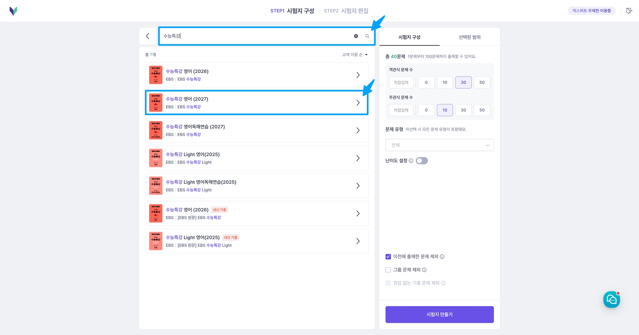Click the magnifier search icon

pyautogui.click(x=367, y=36)
